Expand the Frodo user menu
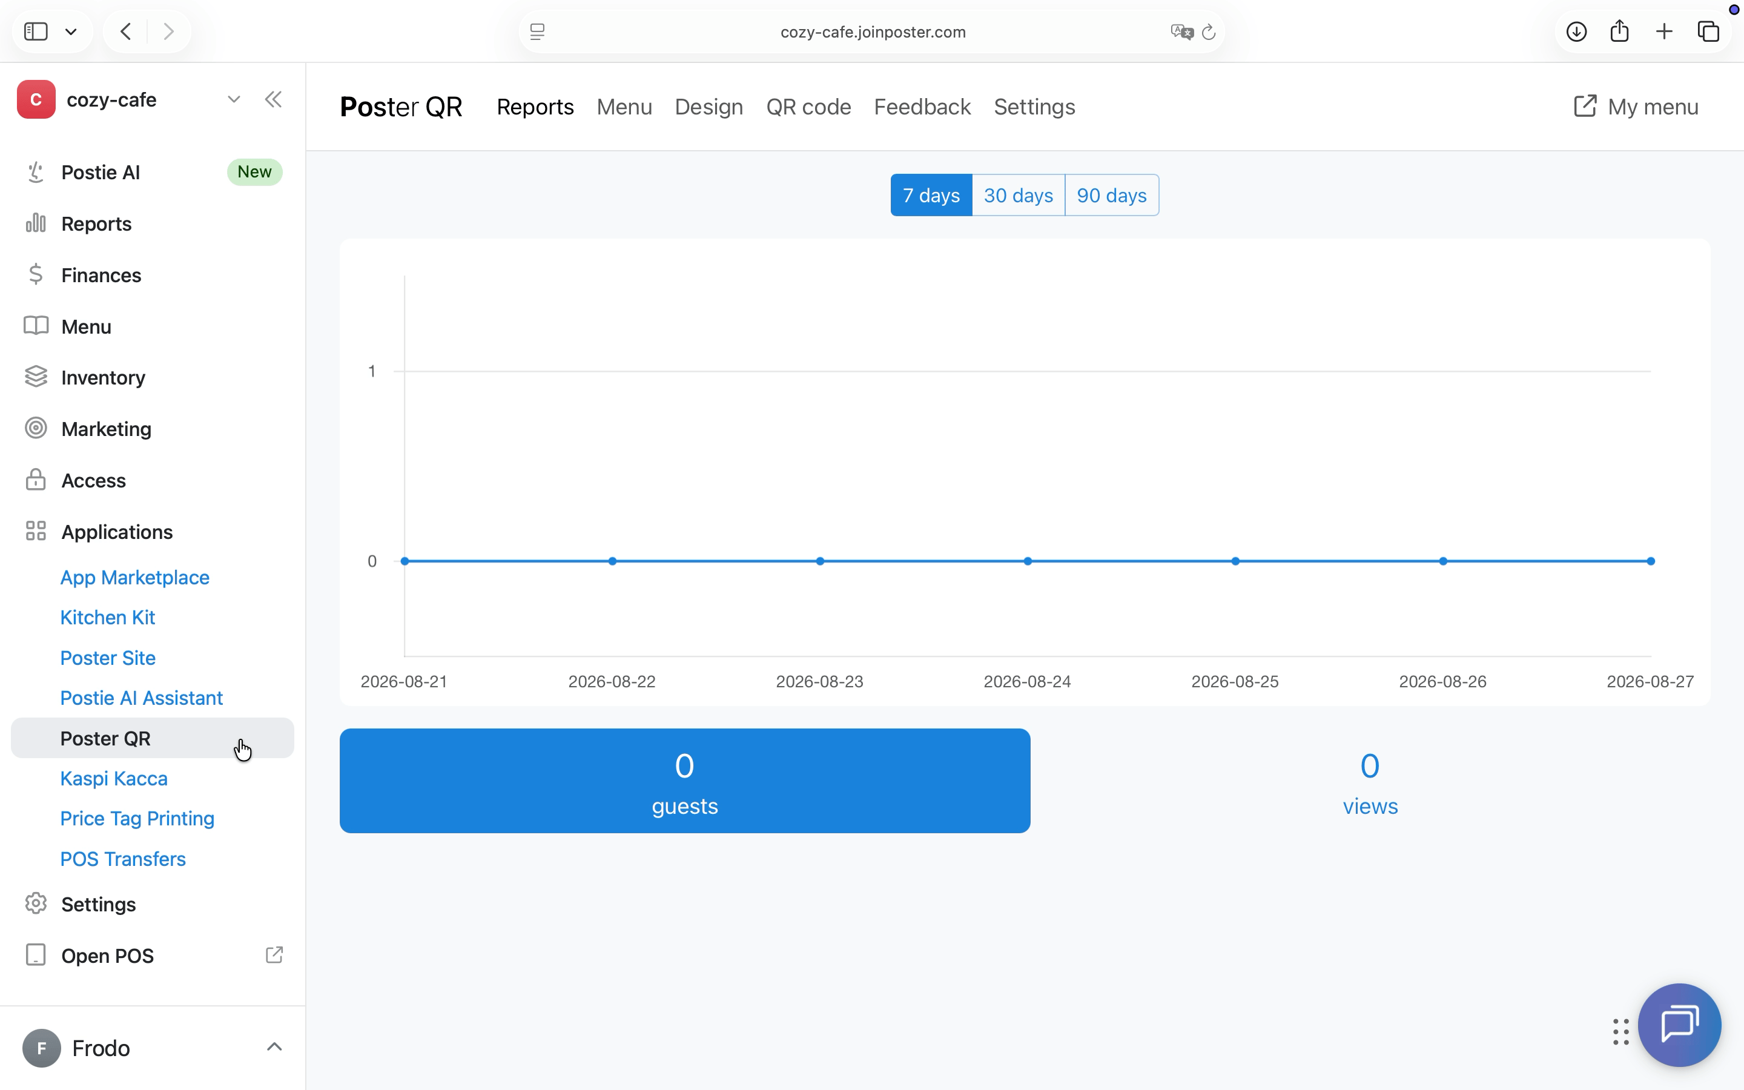This screenshot has width=1744, height=1090. pyautogui.click(x=274, y=1047)
